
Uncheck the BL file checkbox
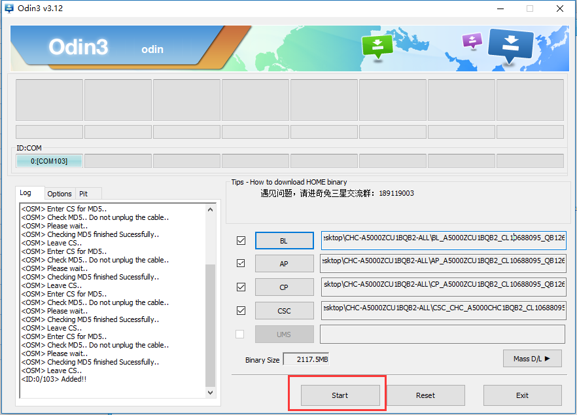241,241
